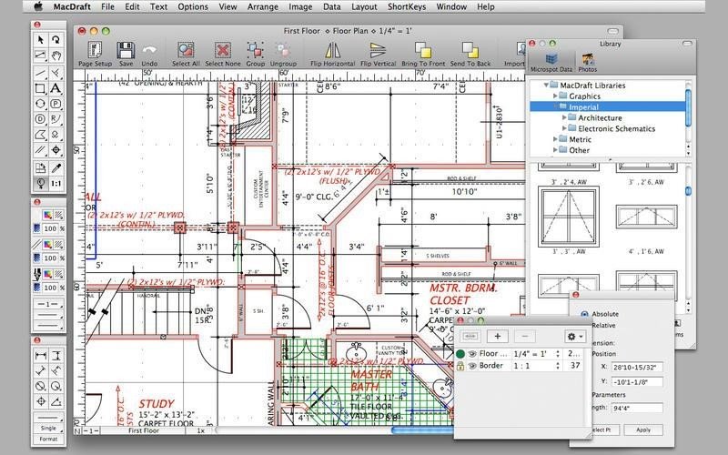Expand the Architecture folder triangle
Image resolution: width=728 pixels, height=455 pixels.
[x=564, y=117]
